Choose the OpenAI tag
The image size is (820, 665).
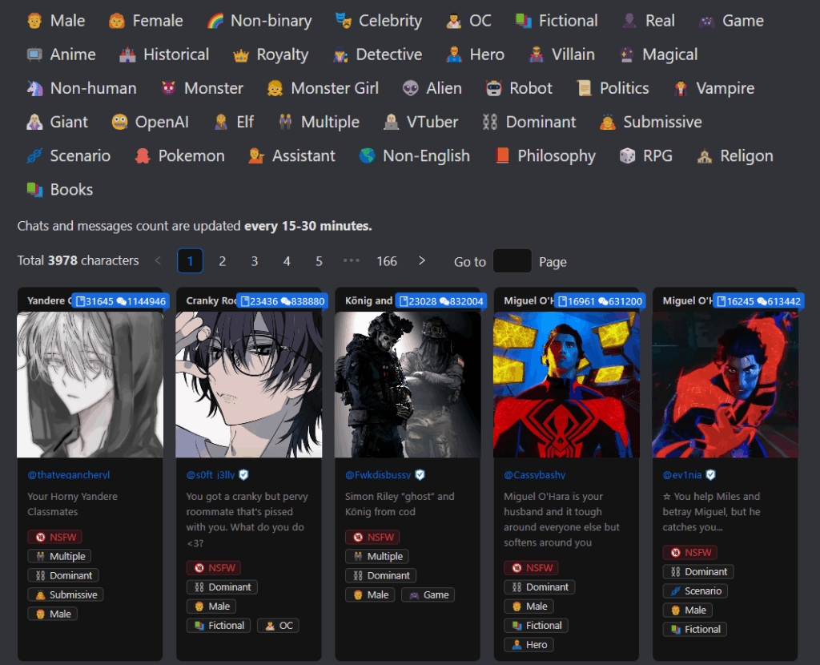coord(150,122)
